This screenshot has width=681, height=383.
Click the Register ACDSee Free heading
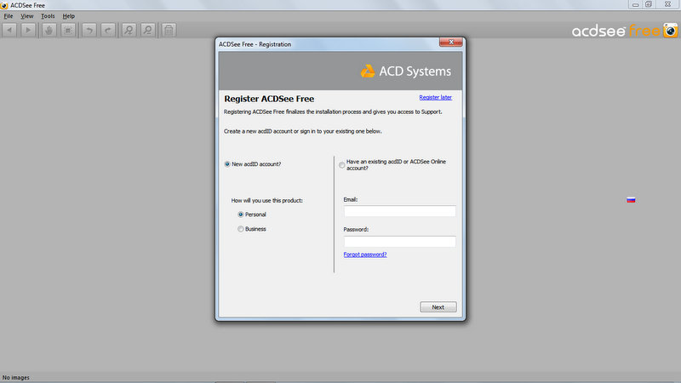pos(269,99)
